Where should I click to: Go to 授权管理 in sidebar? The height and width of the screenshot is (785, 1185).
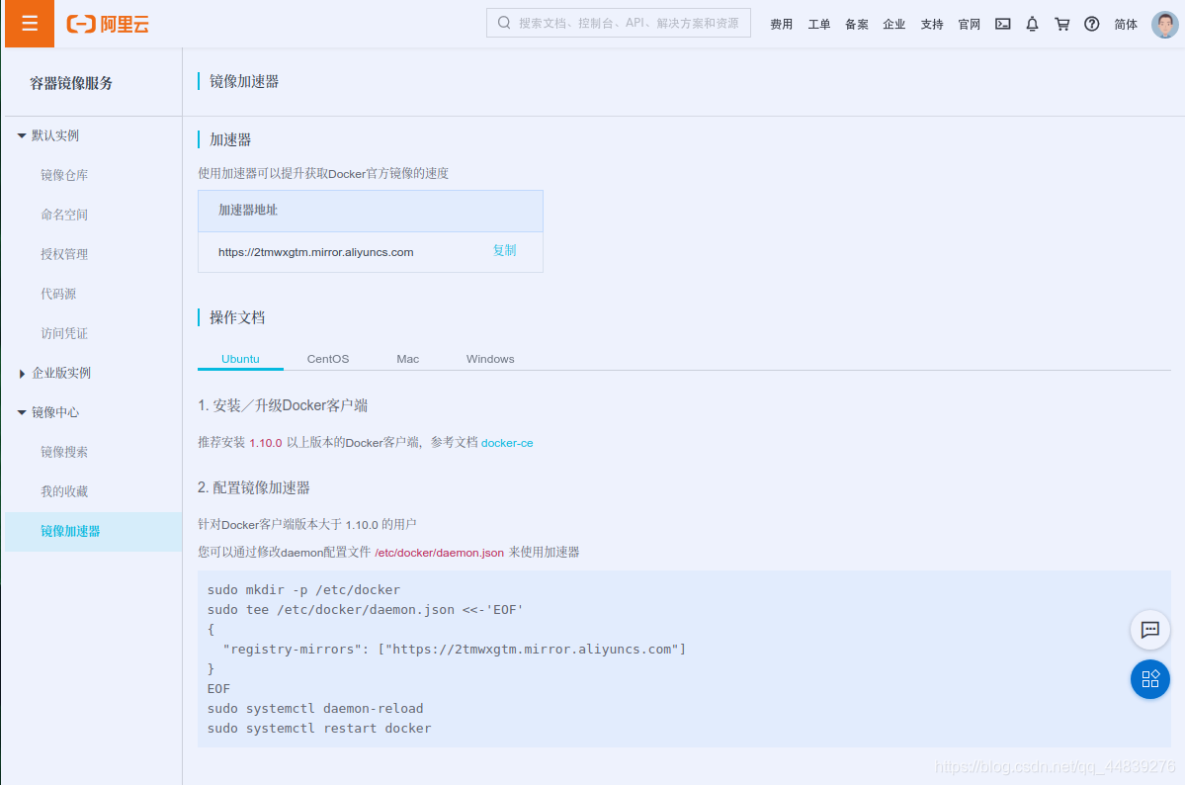pos(64,254)
